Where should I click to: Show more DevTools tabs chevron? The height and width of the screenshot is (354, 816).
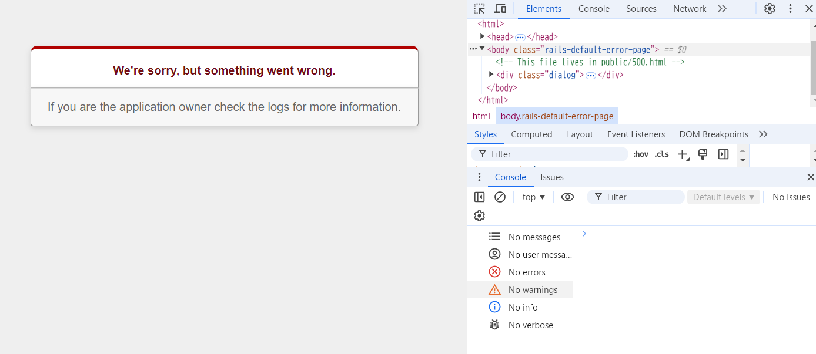pos(722,9)
